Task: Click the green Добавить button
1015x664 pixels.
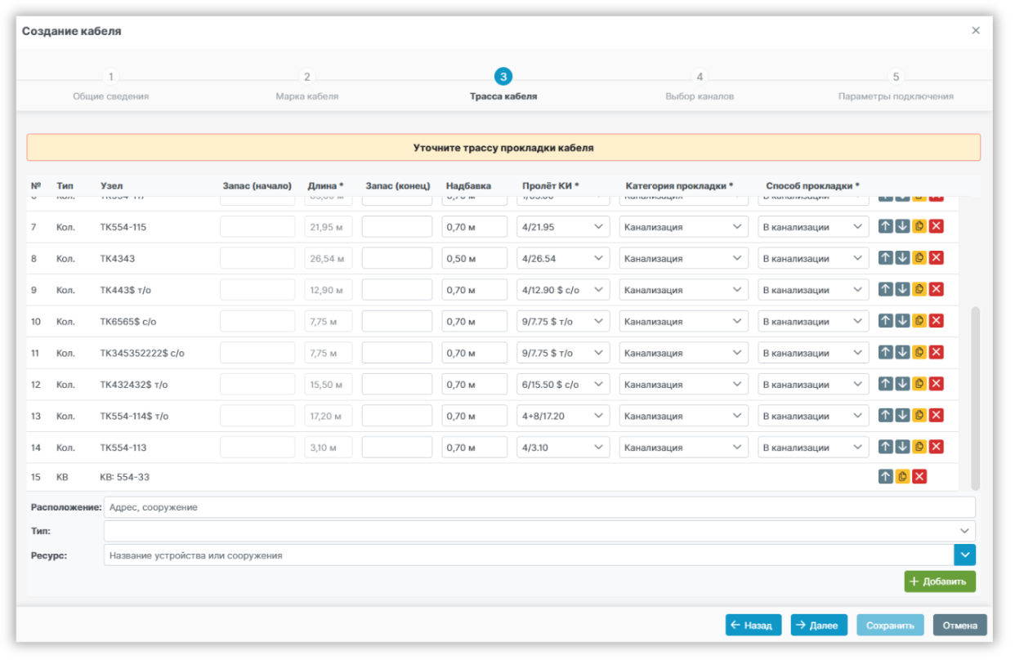Action: click(940, 582)
